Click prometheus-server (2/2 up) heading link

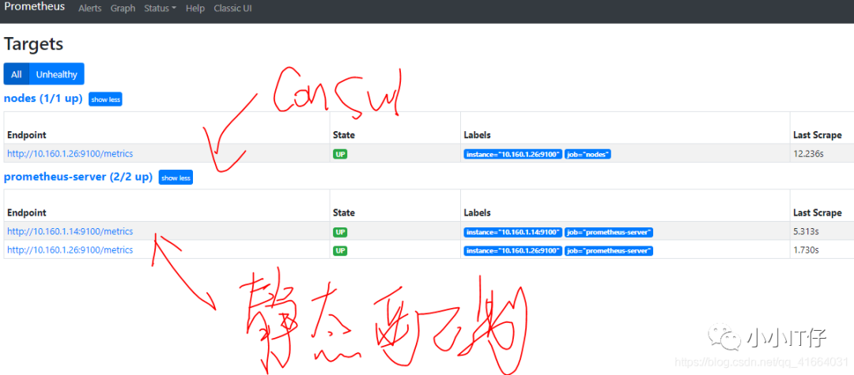click(x=77, y=177)
